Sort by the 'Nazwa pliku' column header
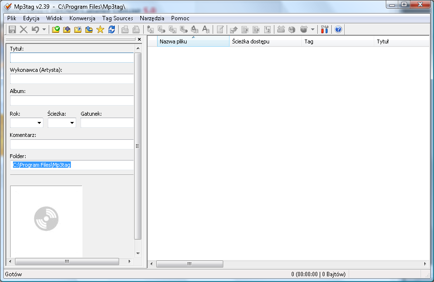The width and height of the screenshot is (434, 282). point(193,41)
